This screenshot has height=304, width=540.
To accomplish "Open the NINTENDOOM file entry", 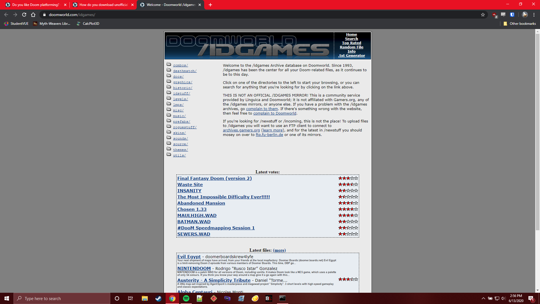I will click(x=194, y=268).
